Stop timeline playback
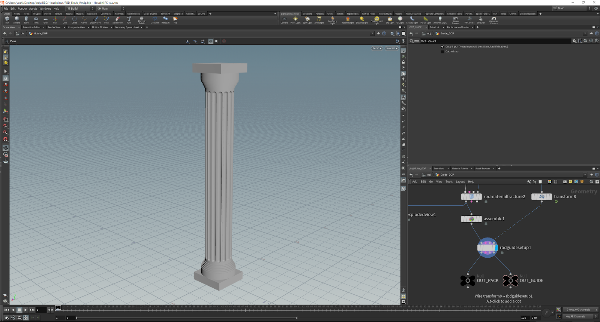 pyautogui.click(x=19, y=310)
